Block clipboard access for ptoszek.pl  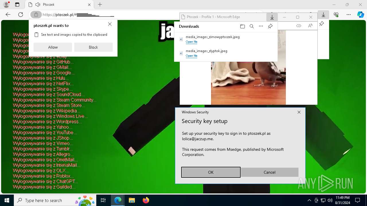[x=93, y=47]
